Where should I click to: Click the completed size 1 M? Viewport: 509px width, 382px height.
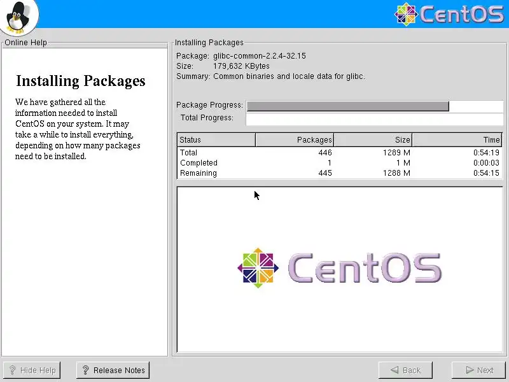(x=403, y=163)
